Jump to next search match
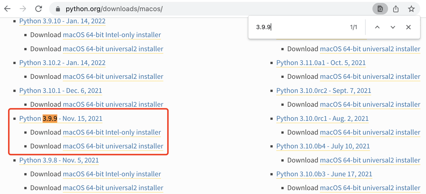This screenshot has width=426, height=194. pyautogui.click(x=393, y=27)
